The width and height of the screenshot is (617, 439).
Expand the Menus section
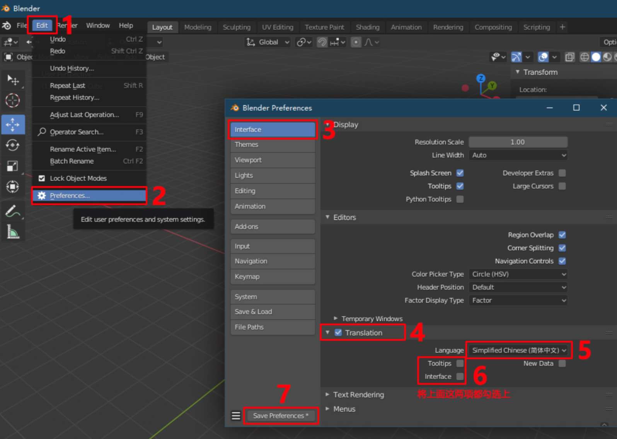tap(340, 409)
